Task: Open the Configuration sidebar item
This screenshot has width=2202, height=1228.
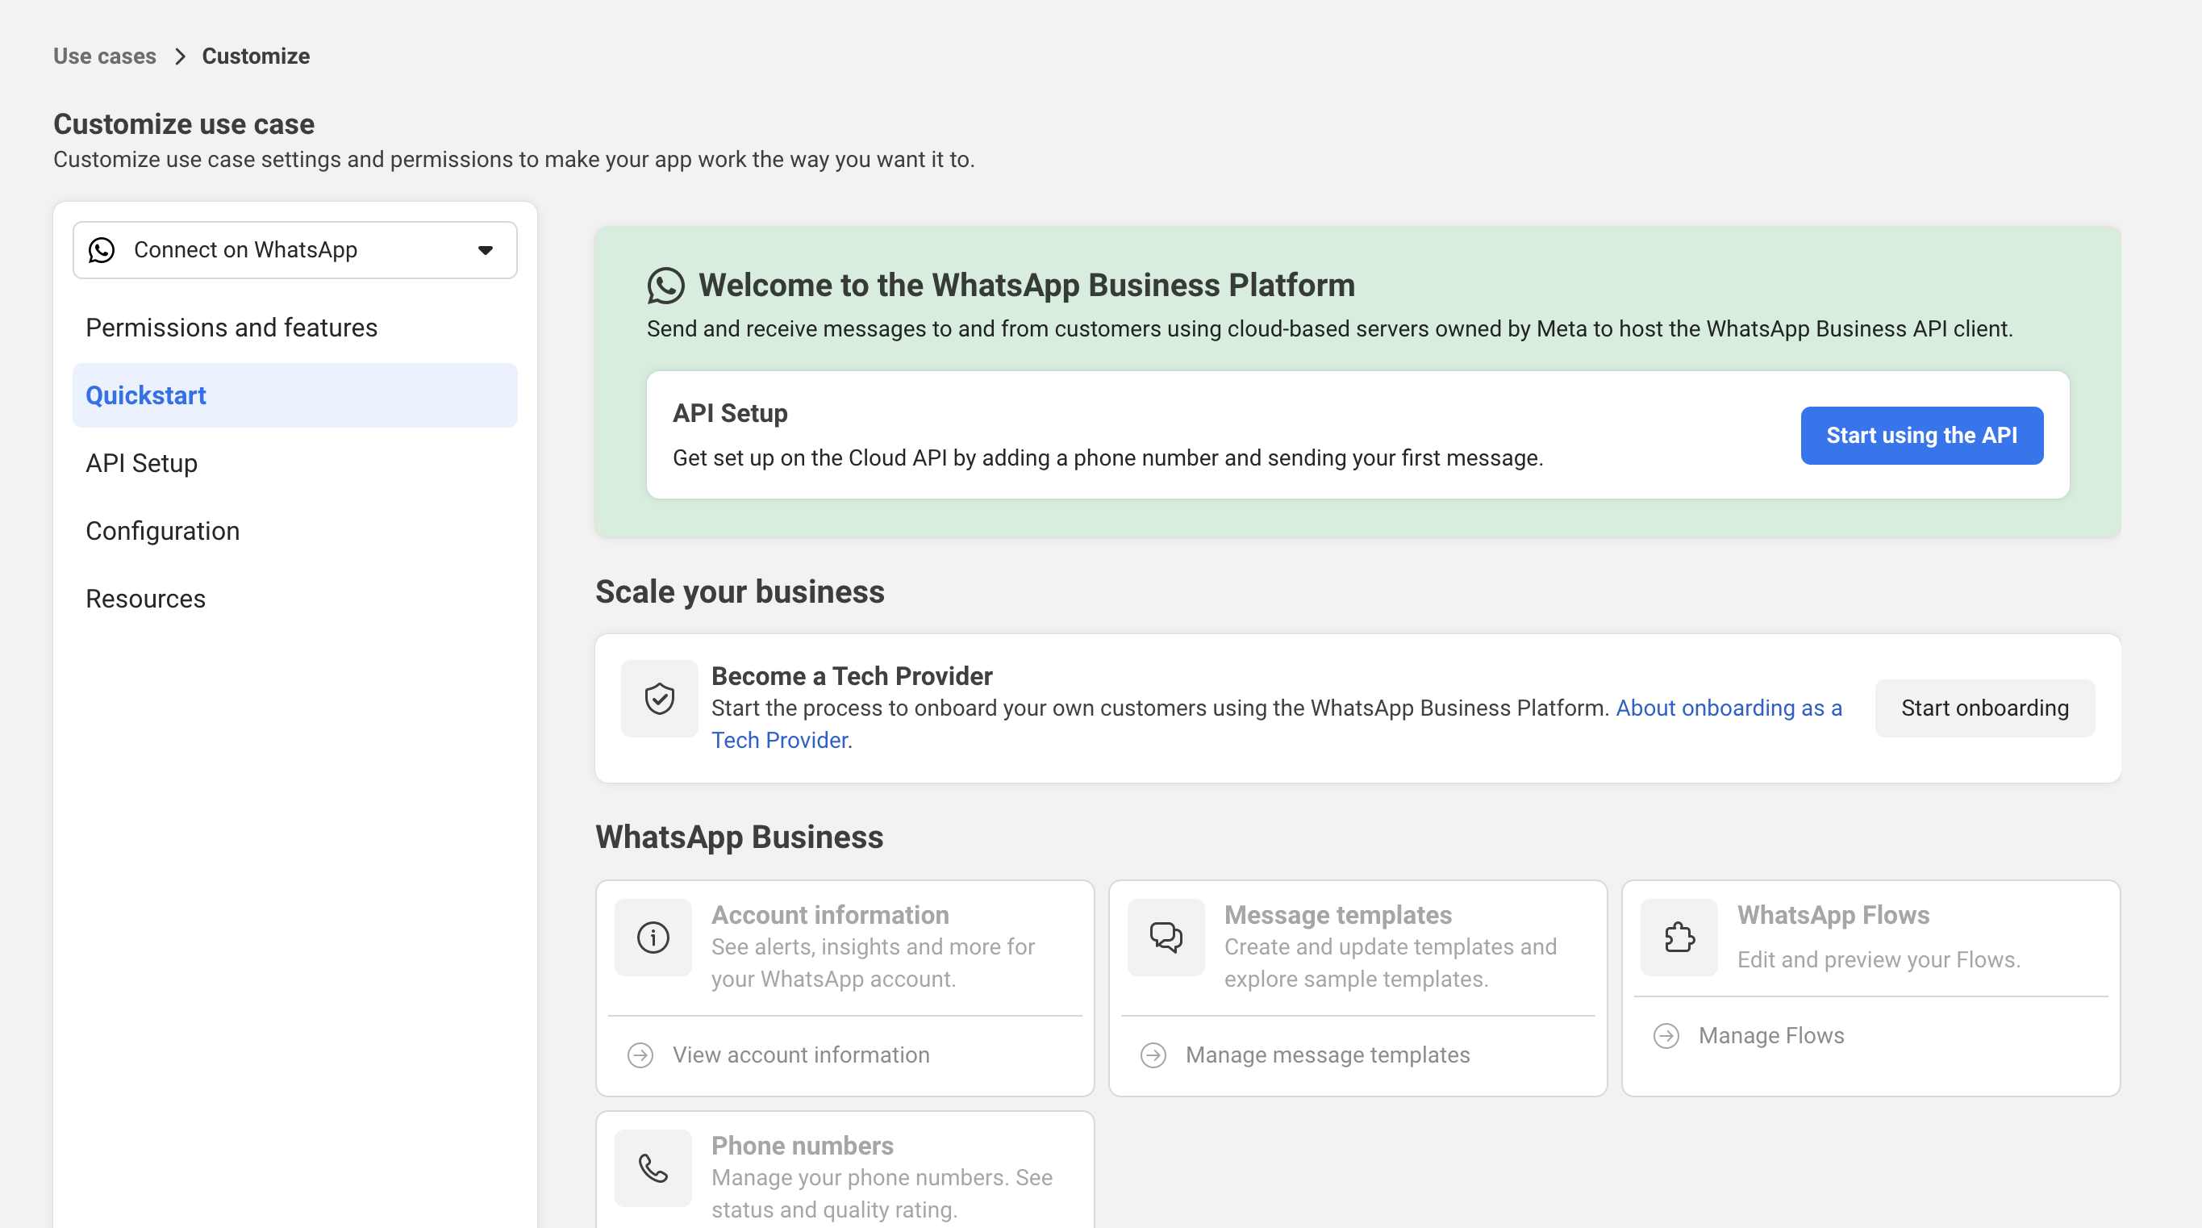Action: click(162, 531)
